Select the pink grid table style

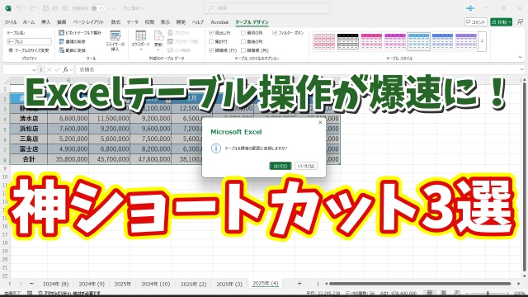[324, 41]
